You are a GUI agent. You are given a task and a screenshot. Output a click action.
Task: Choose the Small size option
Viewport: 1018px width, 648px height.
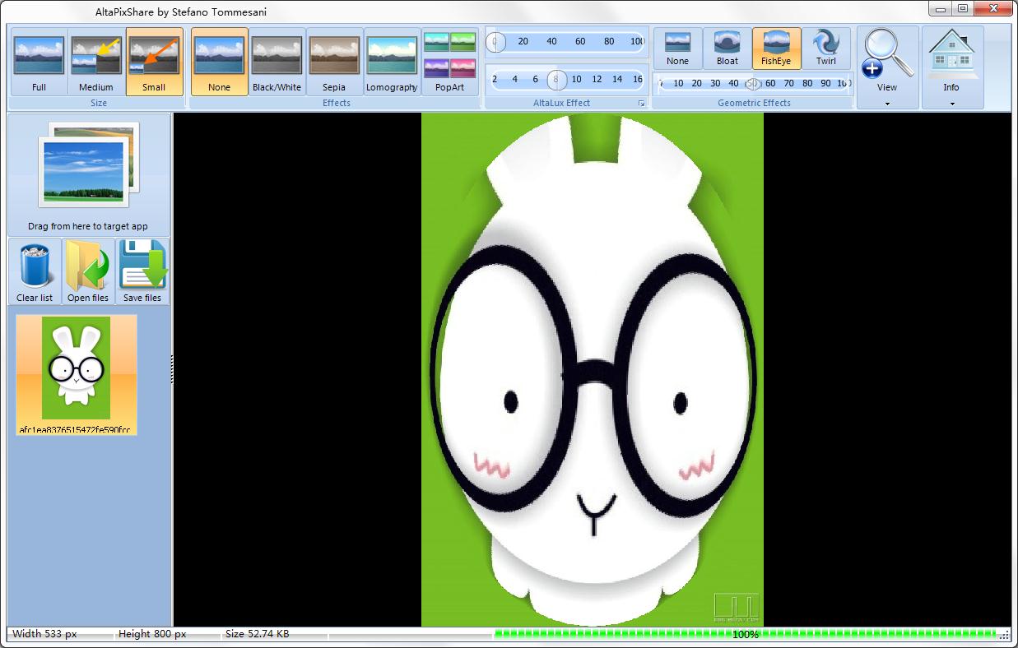point(154,62)
